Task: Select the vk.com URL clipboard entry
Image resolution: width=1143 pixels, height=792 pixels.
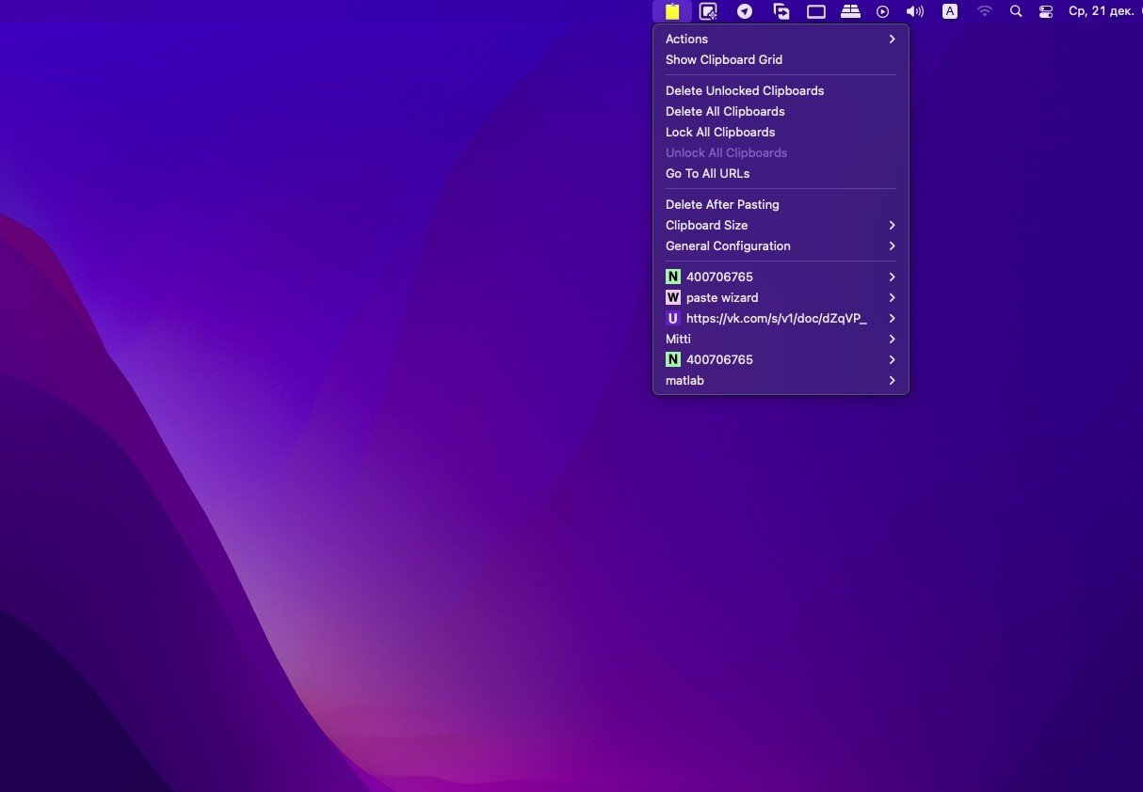Action: coord(776,318)
